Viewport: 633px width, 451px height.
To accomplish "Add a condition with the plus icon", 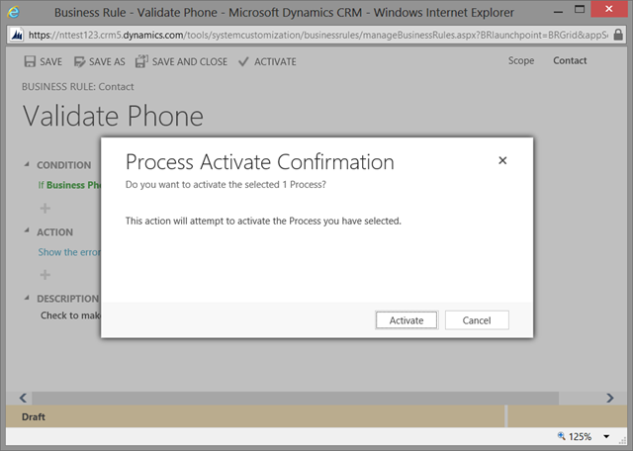I will tap(45, 208).
